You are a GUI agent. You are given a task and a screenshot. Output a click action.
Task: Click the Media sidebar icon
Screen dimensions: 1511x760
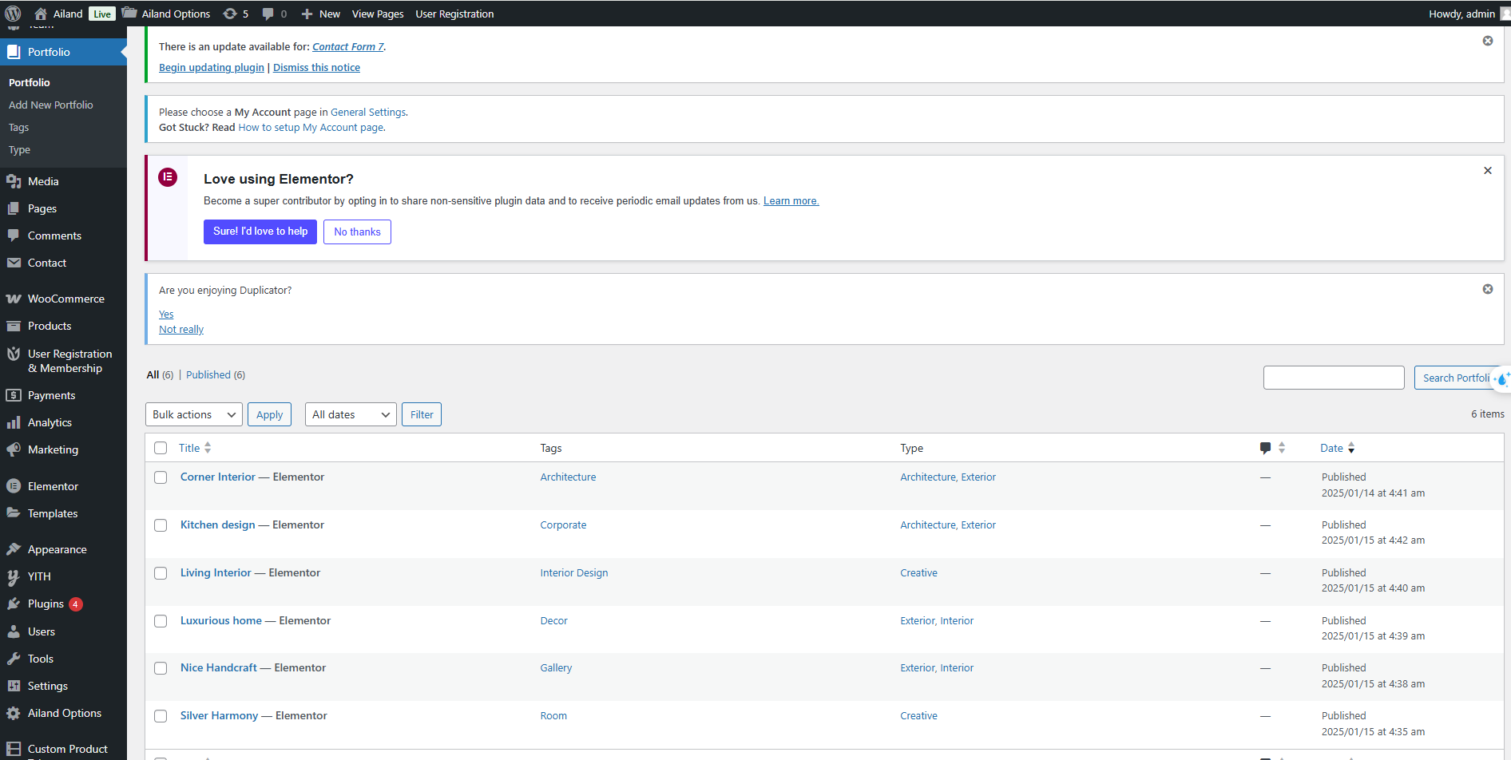point(14,181)
